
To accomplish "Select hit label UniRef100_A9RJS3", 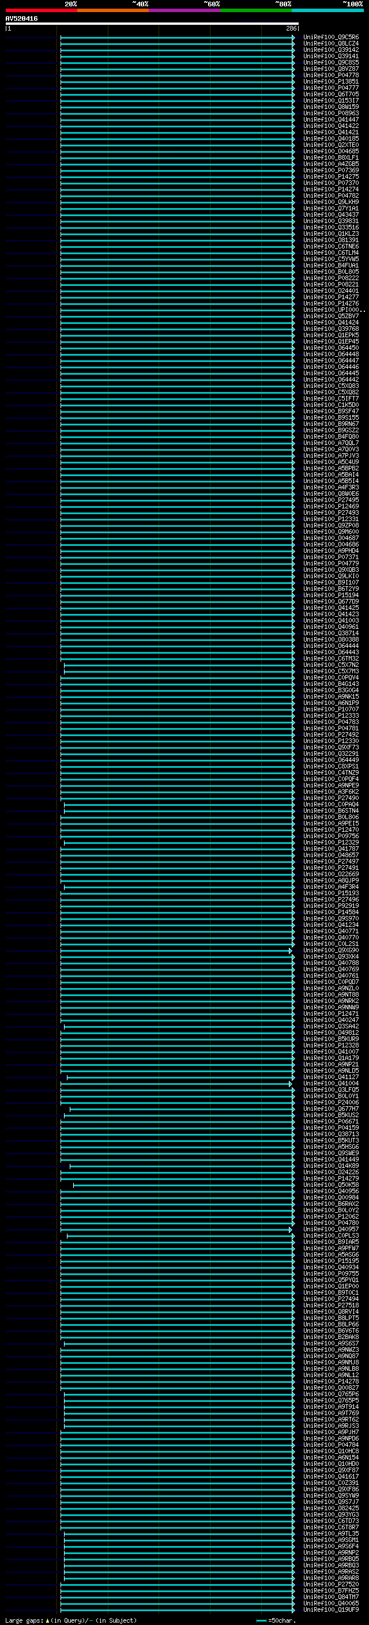I will [330, 1426].
